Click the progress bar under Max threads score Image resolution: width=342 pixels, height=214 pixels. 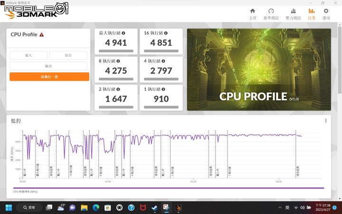(116, 51)
